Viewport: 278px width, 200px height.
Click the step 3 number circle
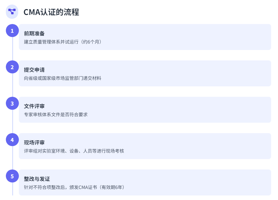tap(12, 104)
